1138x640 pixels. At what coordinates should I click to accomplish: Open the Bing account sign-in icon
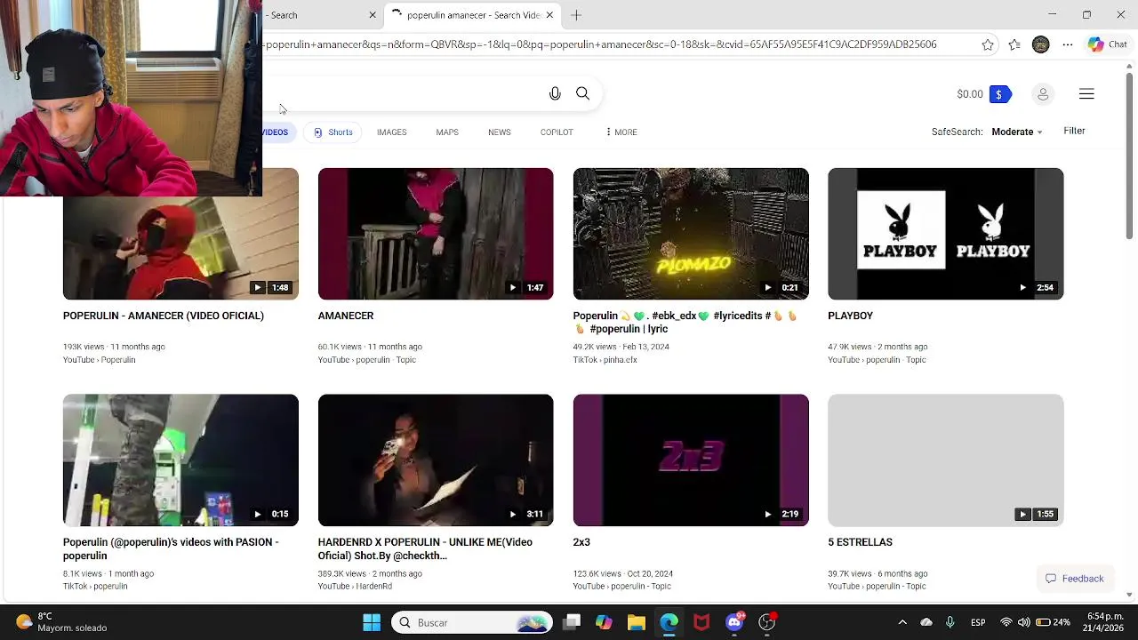coord(1043,94)
